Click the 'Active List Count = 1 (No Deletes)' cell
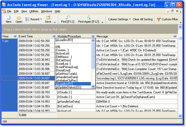The height and width of the screenshot is (127, 186). 137,106
